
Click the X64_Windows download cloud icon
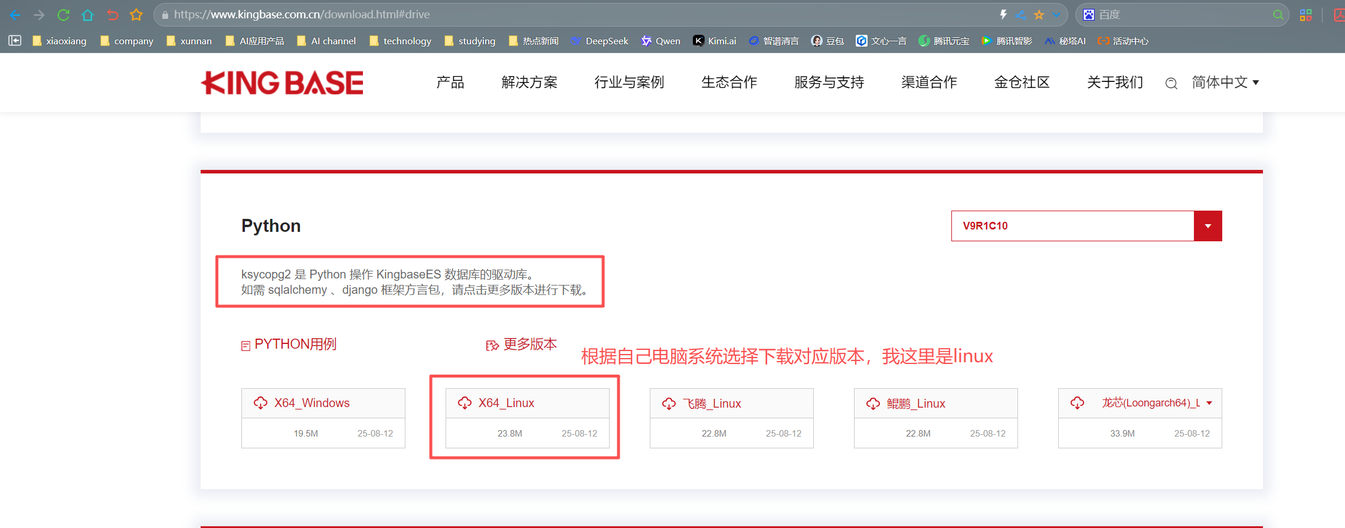pyautogui.click(x=260, y=403)
